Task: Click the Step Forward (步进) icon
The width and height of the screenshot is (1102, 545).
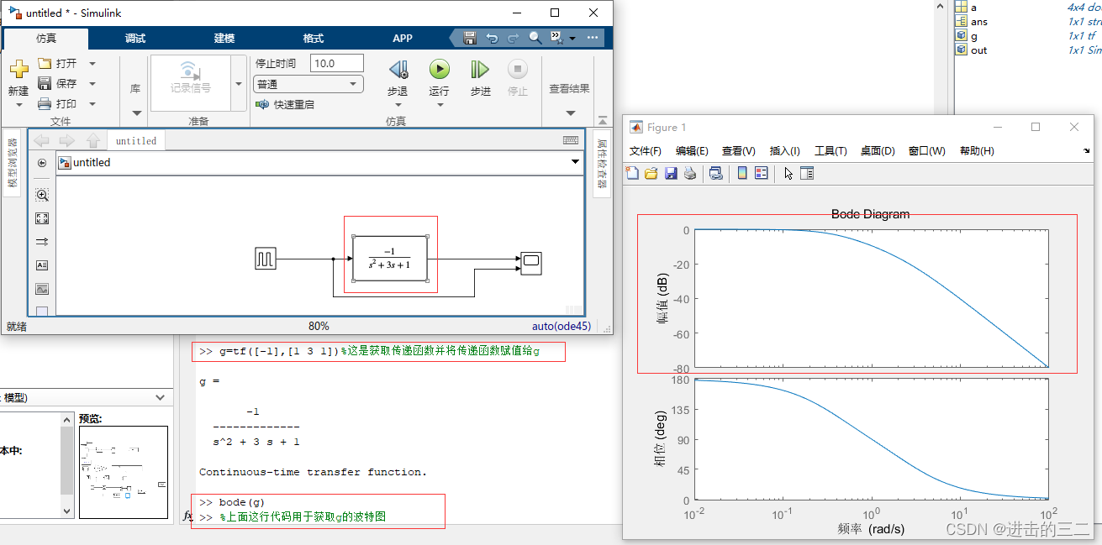Action: [480, 70]
